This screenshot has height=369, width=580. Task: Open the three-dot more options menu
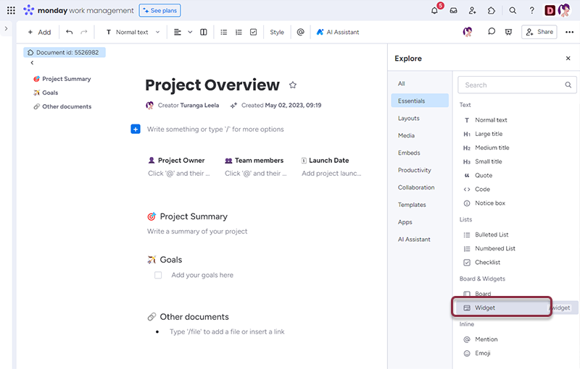(x=569, y=32)
